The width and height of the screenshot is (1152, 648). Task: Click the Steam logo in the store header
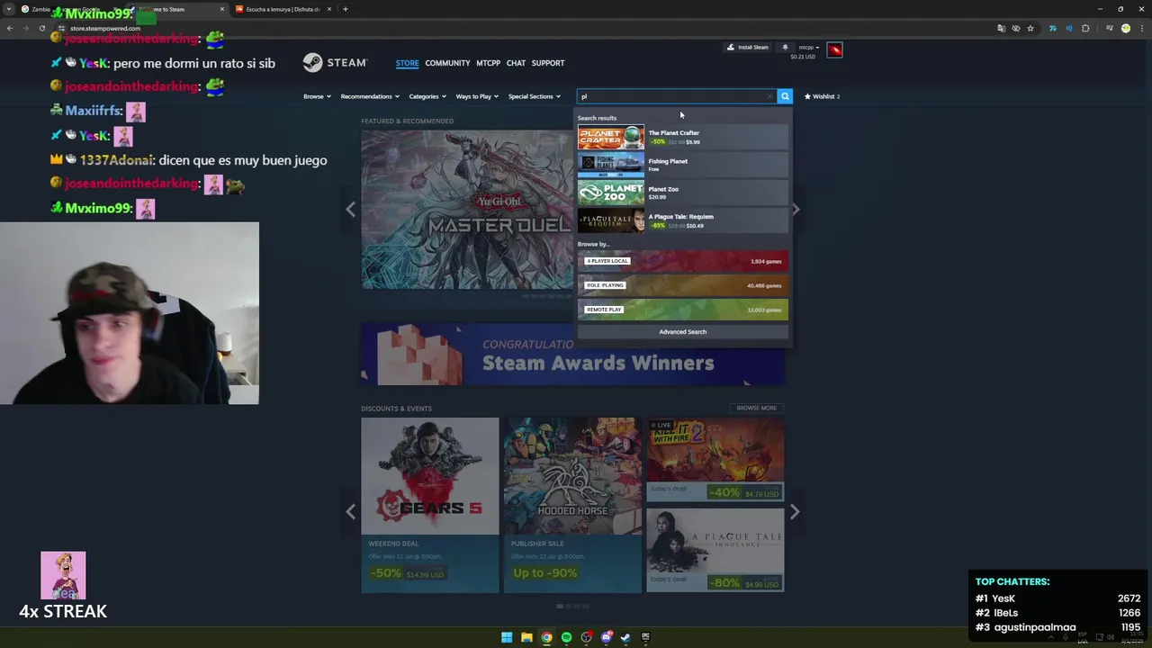pyautogui.click(x=335, y=63)
